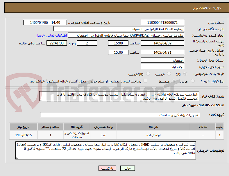Click the general description text area

(x=119, y=96)
